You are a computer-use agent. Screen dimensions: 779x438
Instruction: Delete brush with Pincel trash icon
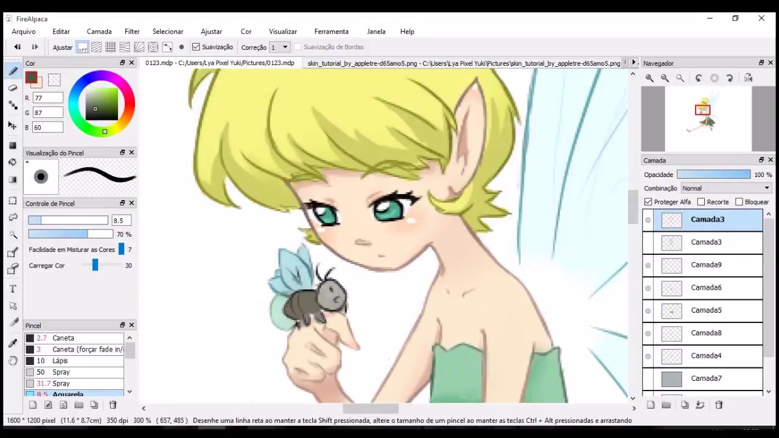coord(113,405)
